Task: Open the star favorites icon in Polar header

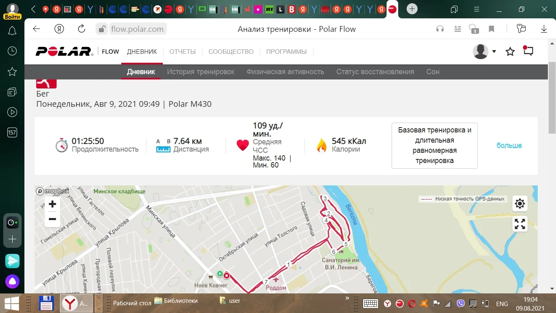Action: click(510, 52)
